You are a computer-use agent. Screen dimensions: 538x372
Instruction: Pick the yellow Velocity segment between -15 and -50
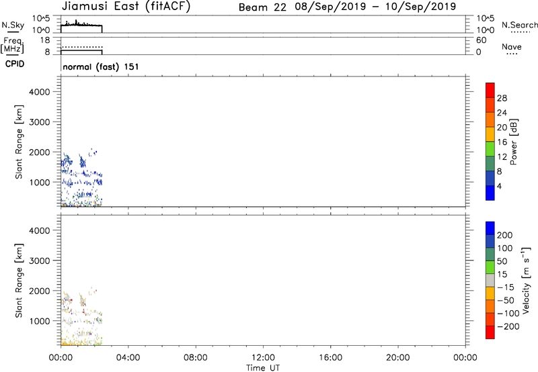pos(490,293)
